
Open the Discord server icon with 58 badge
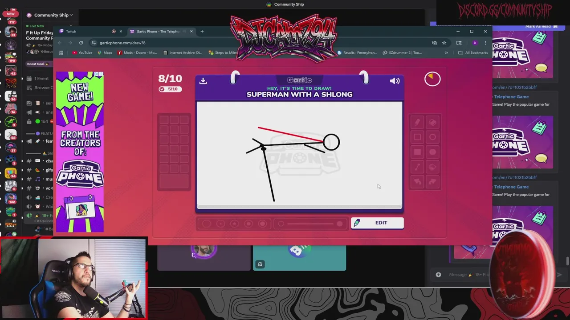[11, 135]
